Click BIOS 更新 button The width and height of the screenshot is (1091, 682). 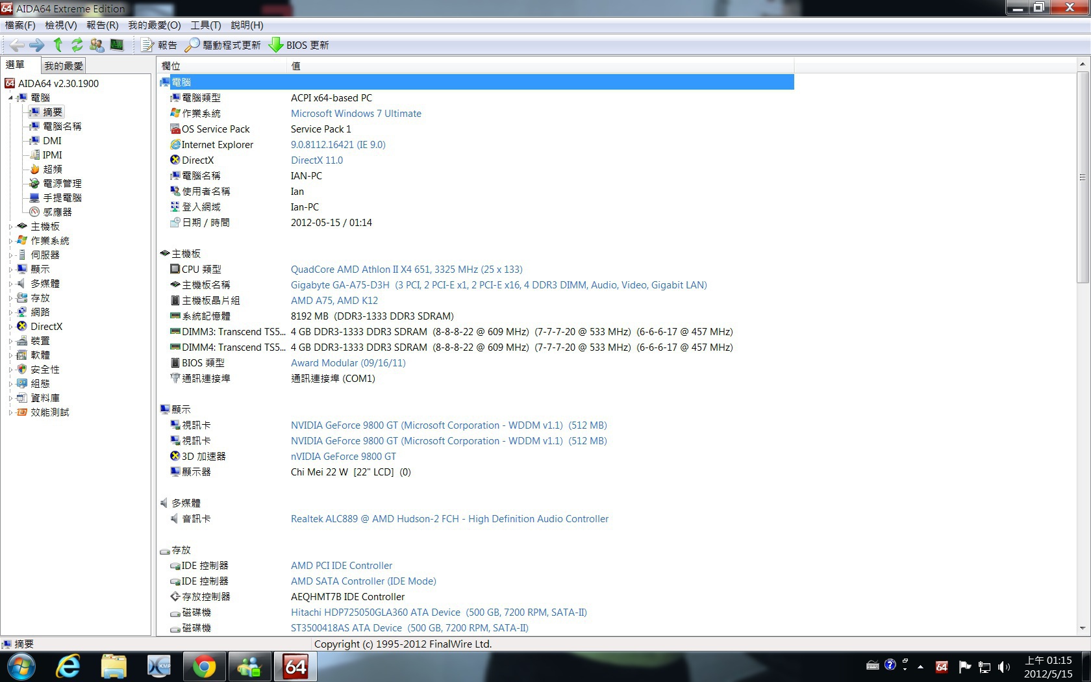(299, 45)
